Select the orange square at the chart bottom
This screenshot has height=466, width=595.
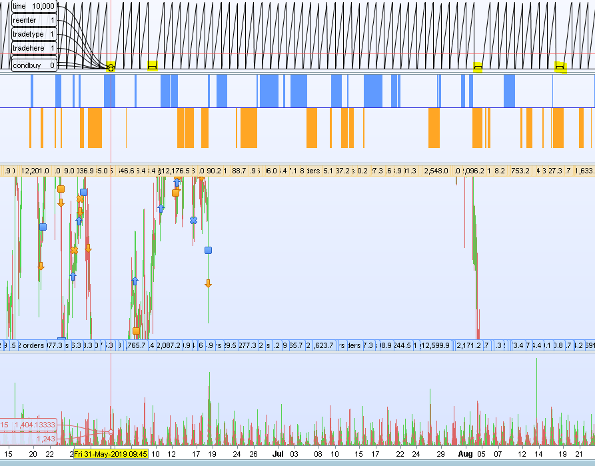coord(136,331)
